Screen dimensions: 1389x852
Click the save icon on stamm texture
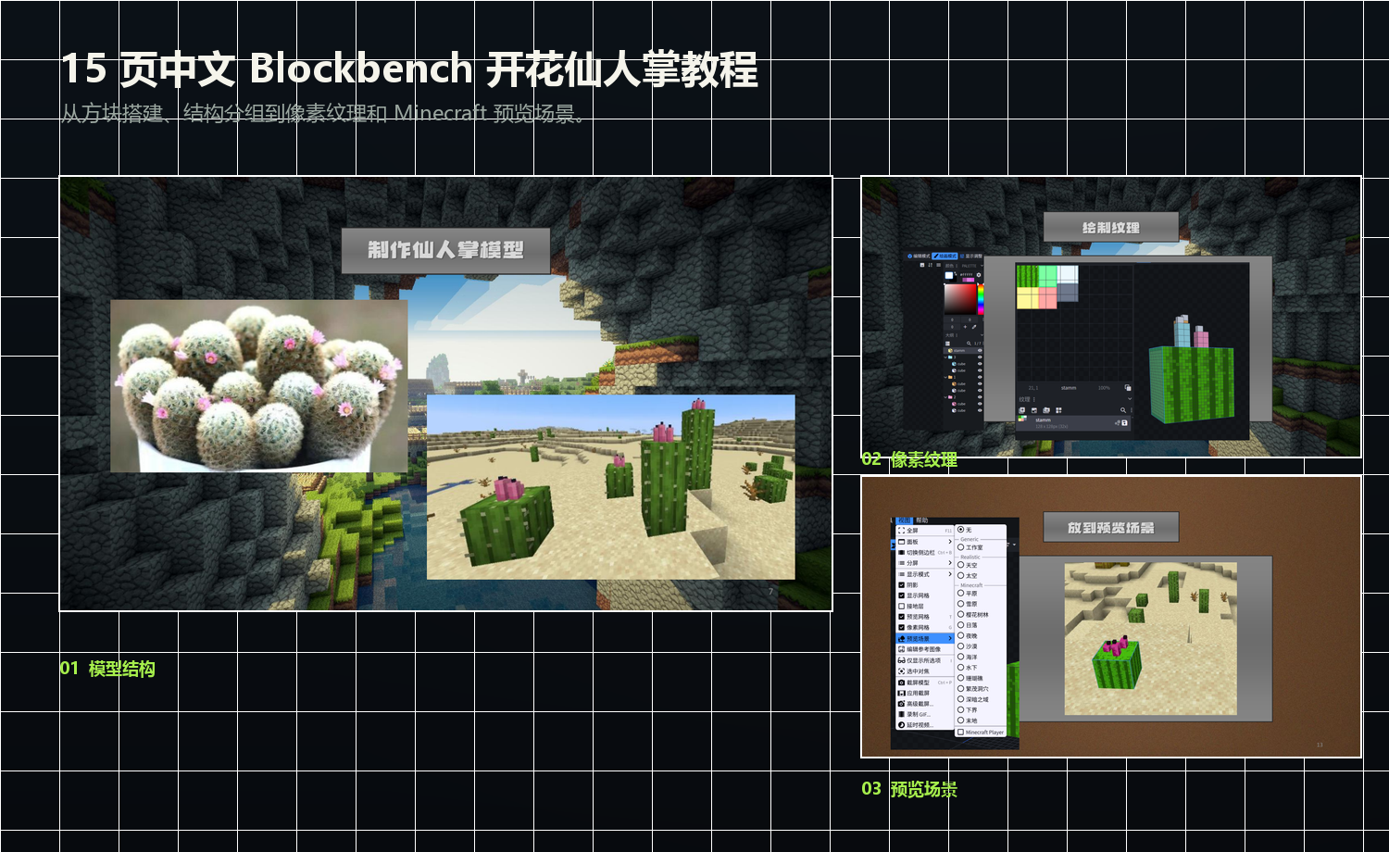coord(1124,423)
